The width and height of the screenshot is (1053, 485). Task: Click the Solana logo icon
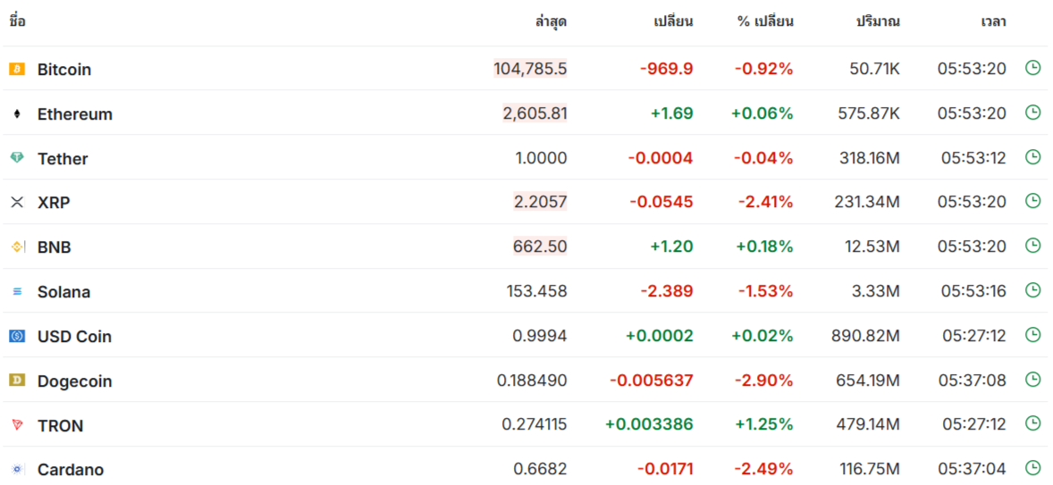tap(17, 292)
